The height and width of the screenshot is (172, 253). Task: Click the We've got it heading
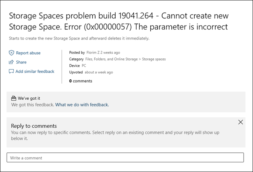(29, 98)
